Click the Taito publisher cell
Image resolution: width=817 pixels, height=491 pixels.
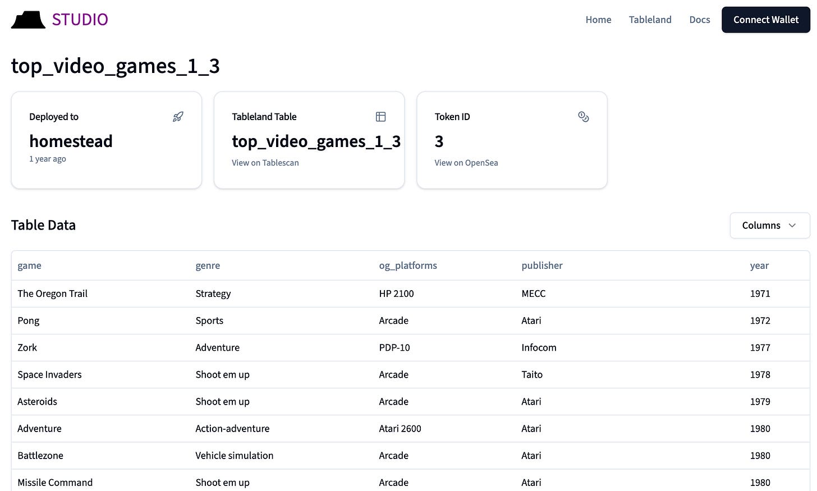pyautogui.click(x=532, y=374)
